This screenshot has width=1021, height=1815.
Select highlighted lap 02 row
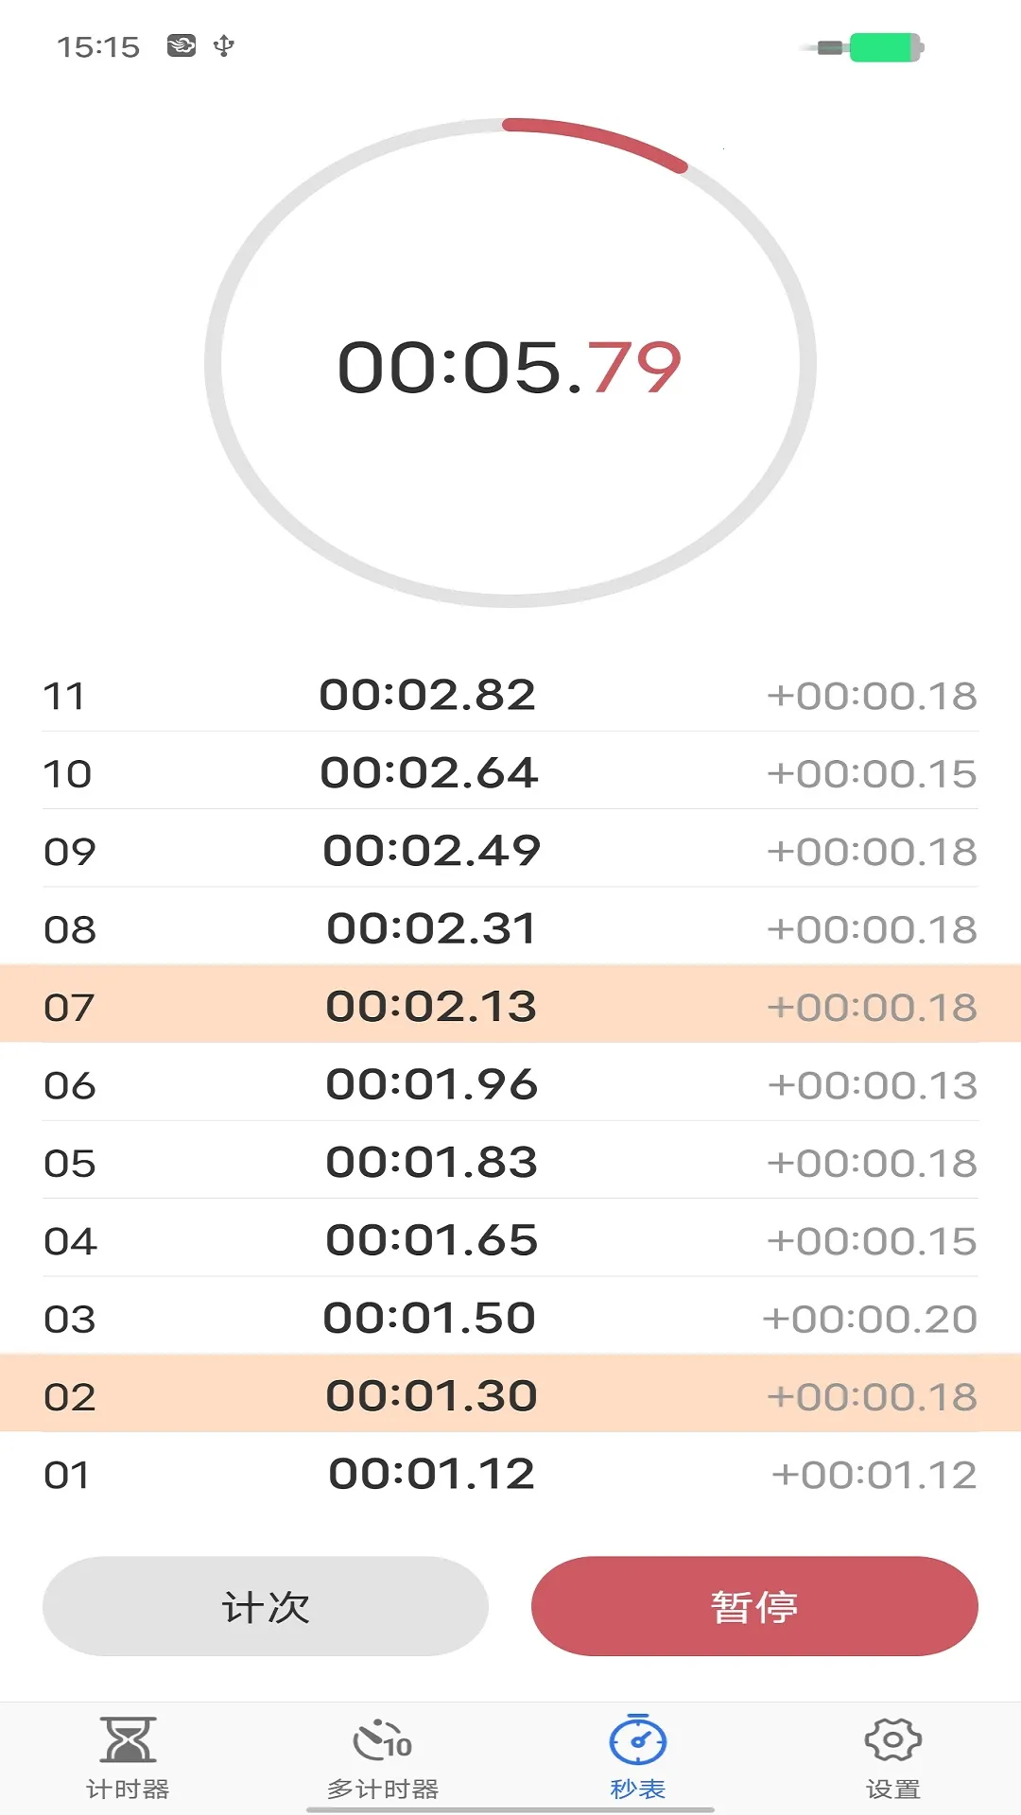(510, 1395)
